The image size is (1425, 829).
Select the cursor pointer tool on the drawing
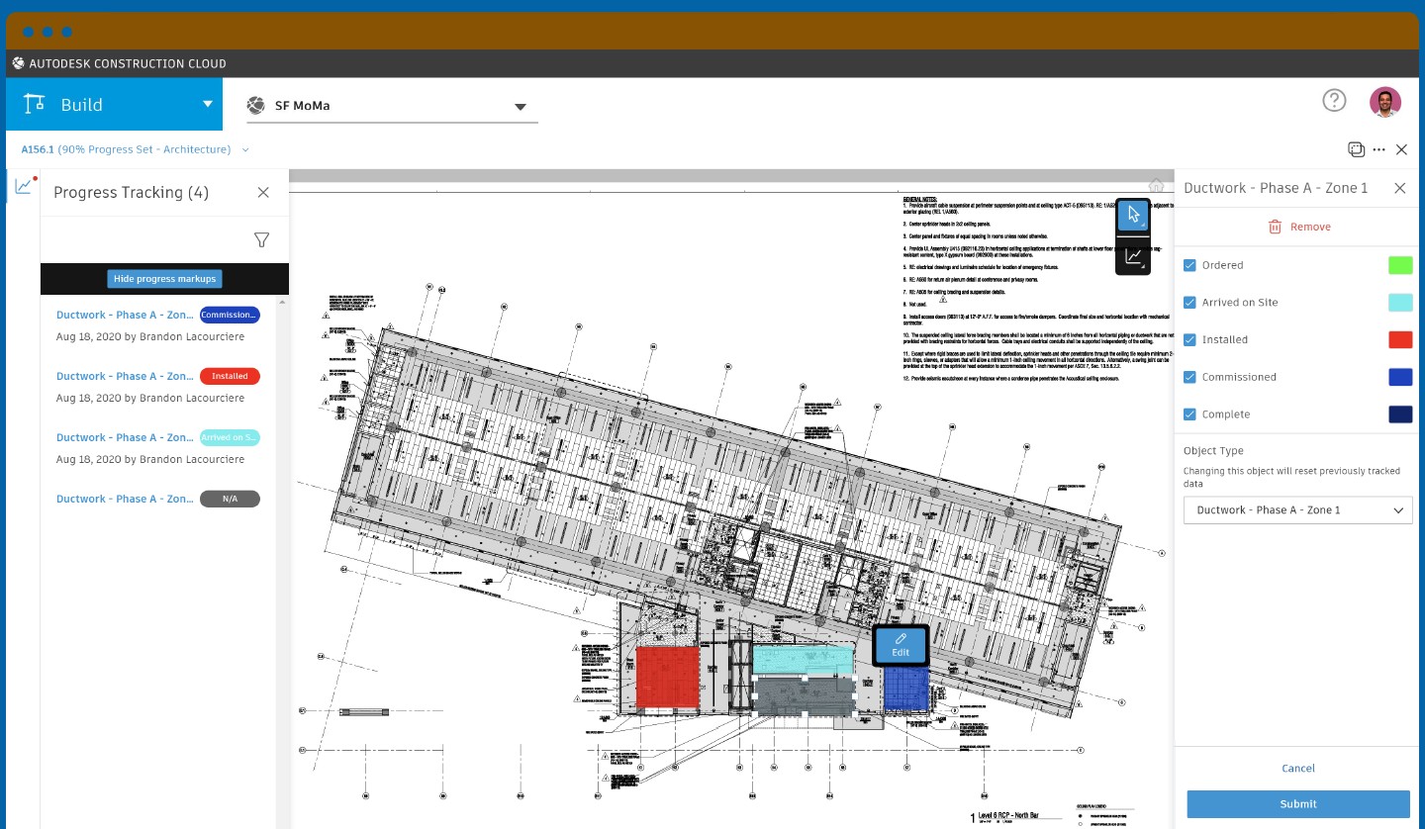tap(1134, 216)
